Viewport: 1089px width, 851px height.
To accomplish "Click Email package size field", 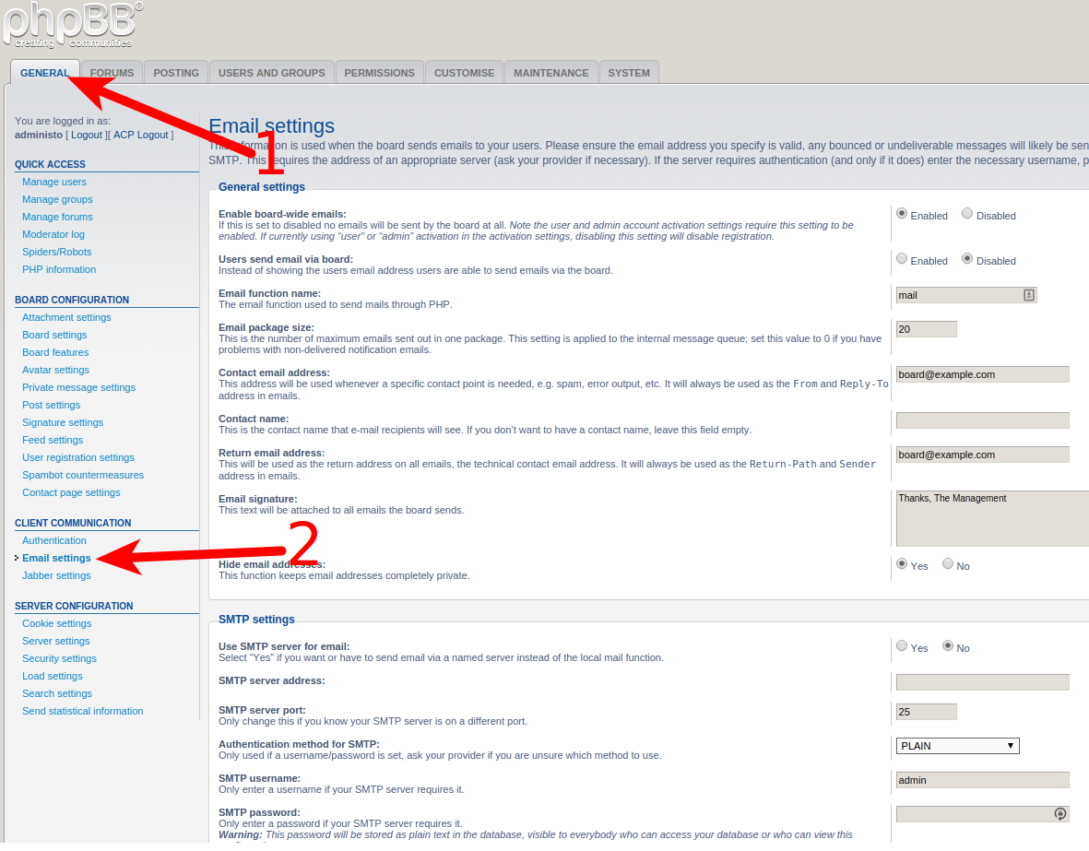I will [x=926, y=329].
